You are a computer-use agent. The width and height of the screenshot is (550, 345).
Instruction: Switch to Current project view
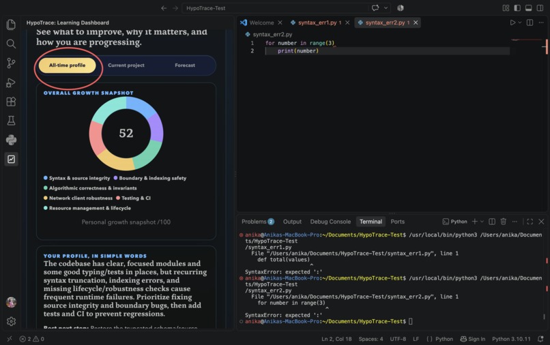[x=126, y=65]
